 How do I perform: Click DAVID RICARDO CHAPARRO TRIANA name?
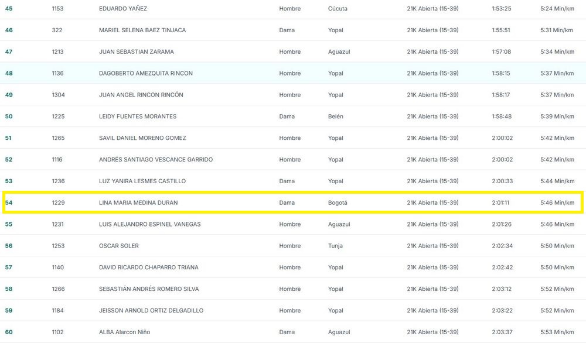click(x=149, y=267)
